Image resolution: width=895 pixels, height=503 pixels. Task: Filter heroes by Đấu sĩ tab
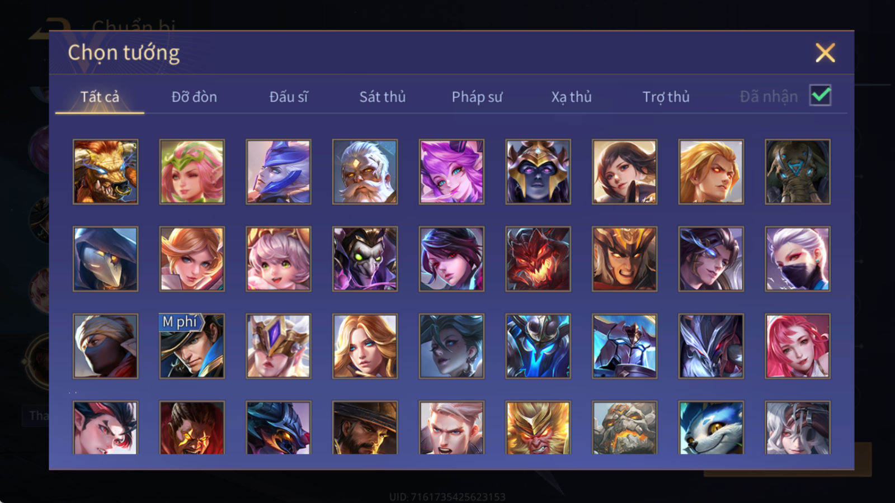tap(288, 97)
